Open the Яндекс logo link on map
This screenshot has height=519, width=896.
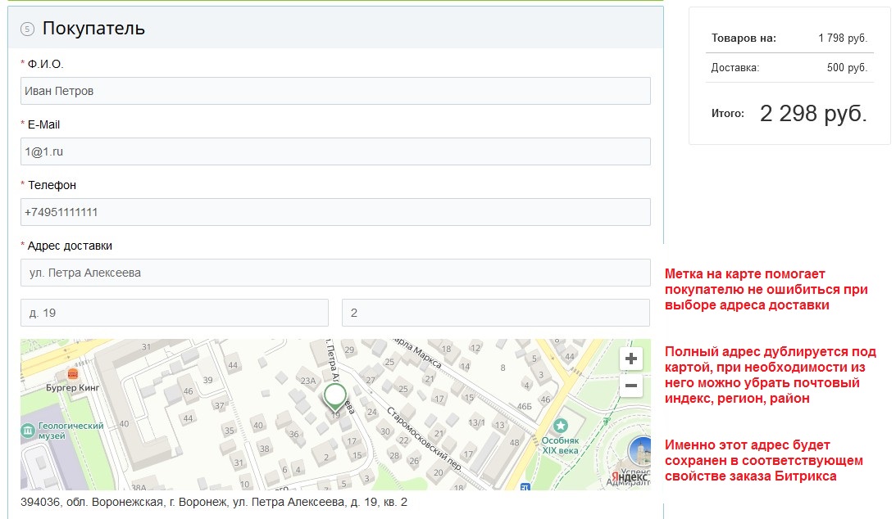628,478
